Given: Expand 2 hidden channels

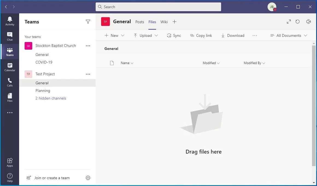Looking at the screenshot, I should pos(51,98).
